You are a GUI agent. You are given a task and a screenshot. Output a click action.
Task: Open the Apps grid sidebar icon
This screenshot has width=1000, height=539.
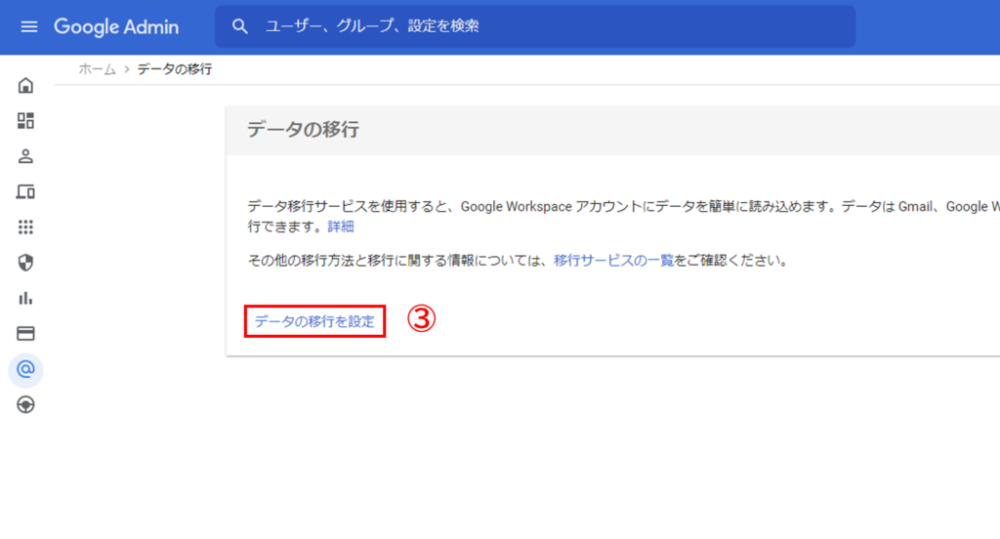pyautogui.click(x=25, y=228)
